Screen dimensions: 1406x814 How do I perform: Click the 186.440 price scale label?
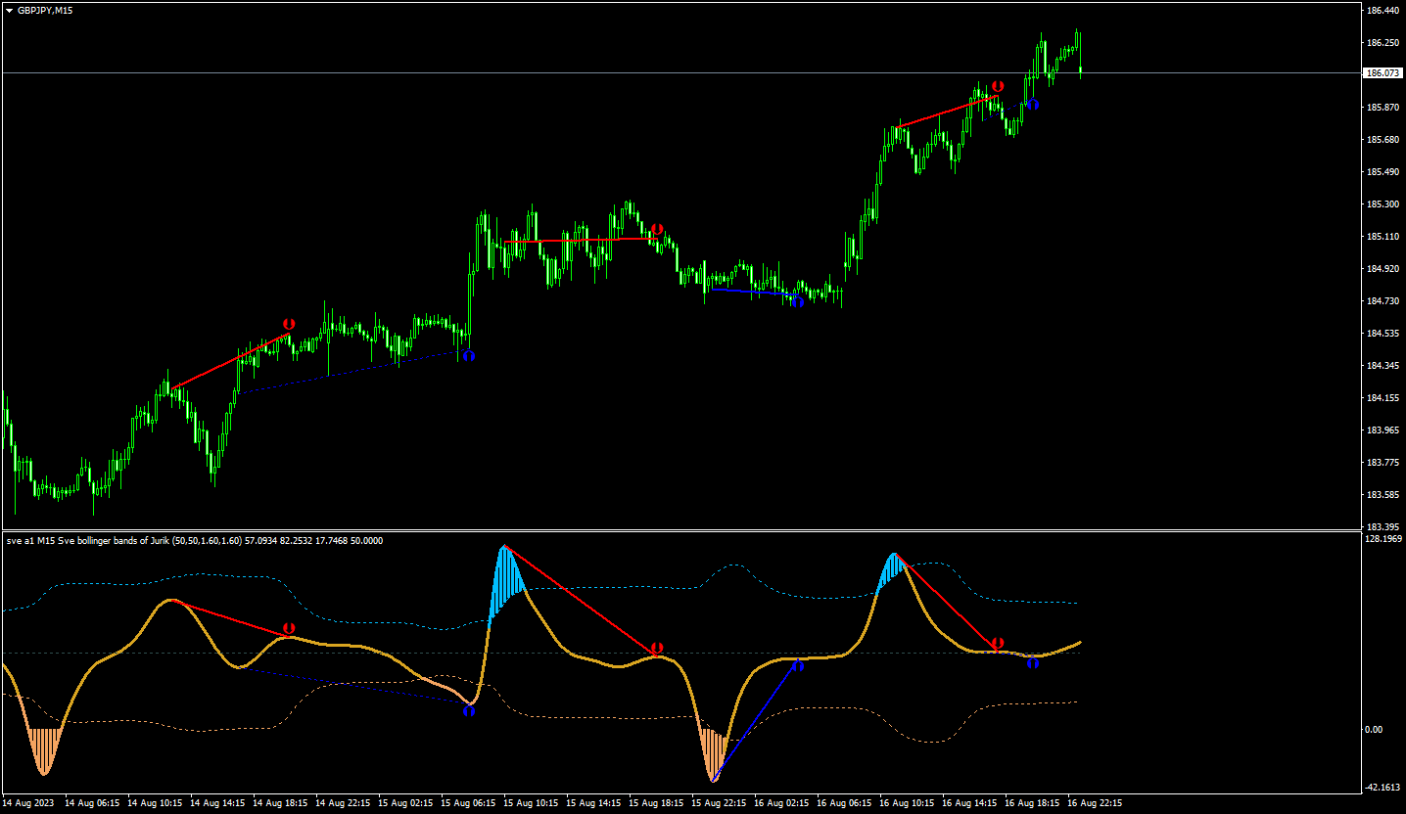[x=1383, y=12]
